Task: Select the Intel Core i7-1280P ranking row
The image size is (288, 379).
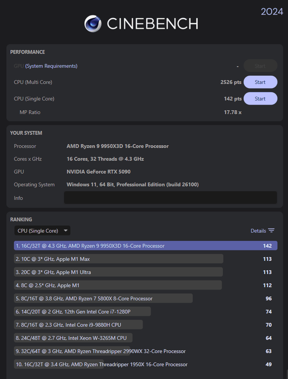Action: [146, 312]
